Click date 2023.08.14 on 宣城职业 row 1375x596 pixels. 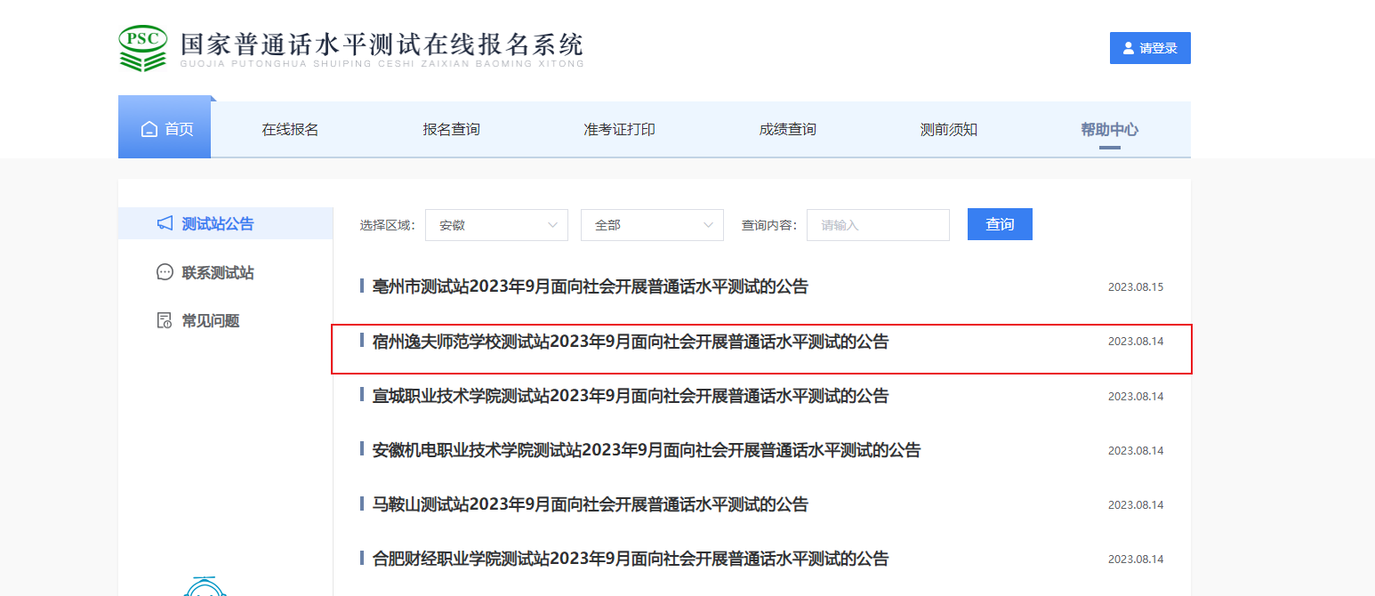coord(1136,396)
